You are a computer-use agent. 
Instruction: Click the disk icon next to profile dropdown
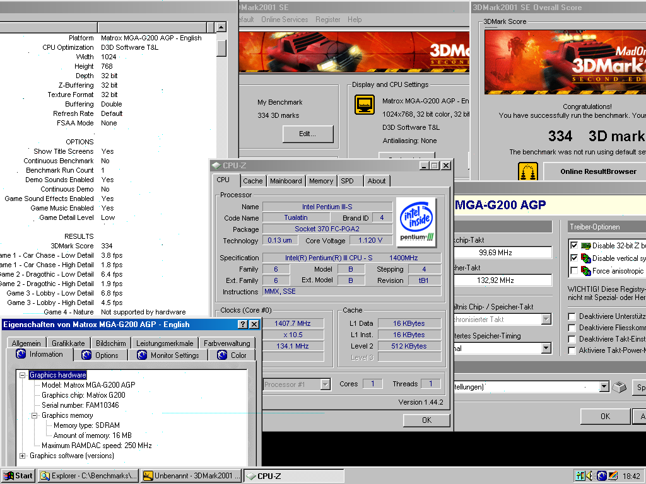pyautogui.click(x=620, y=388)
